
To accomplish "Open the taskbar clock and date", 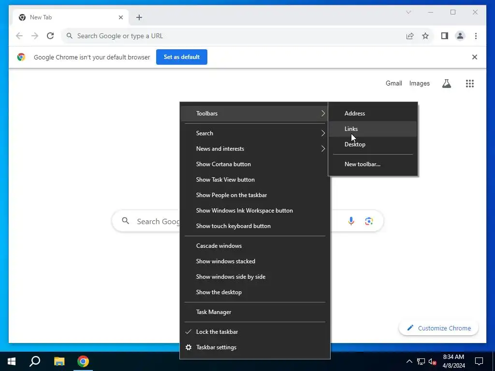I will [x=453, y=361].
